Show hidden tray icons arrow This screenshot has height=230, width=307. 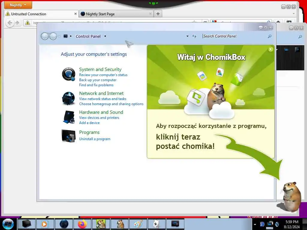(x=255, y=224)
